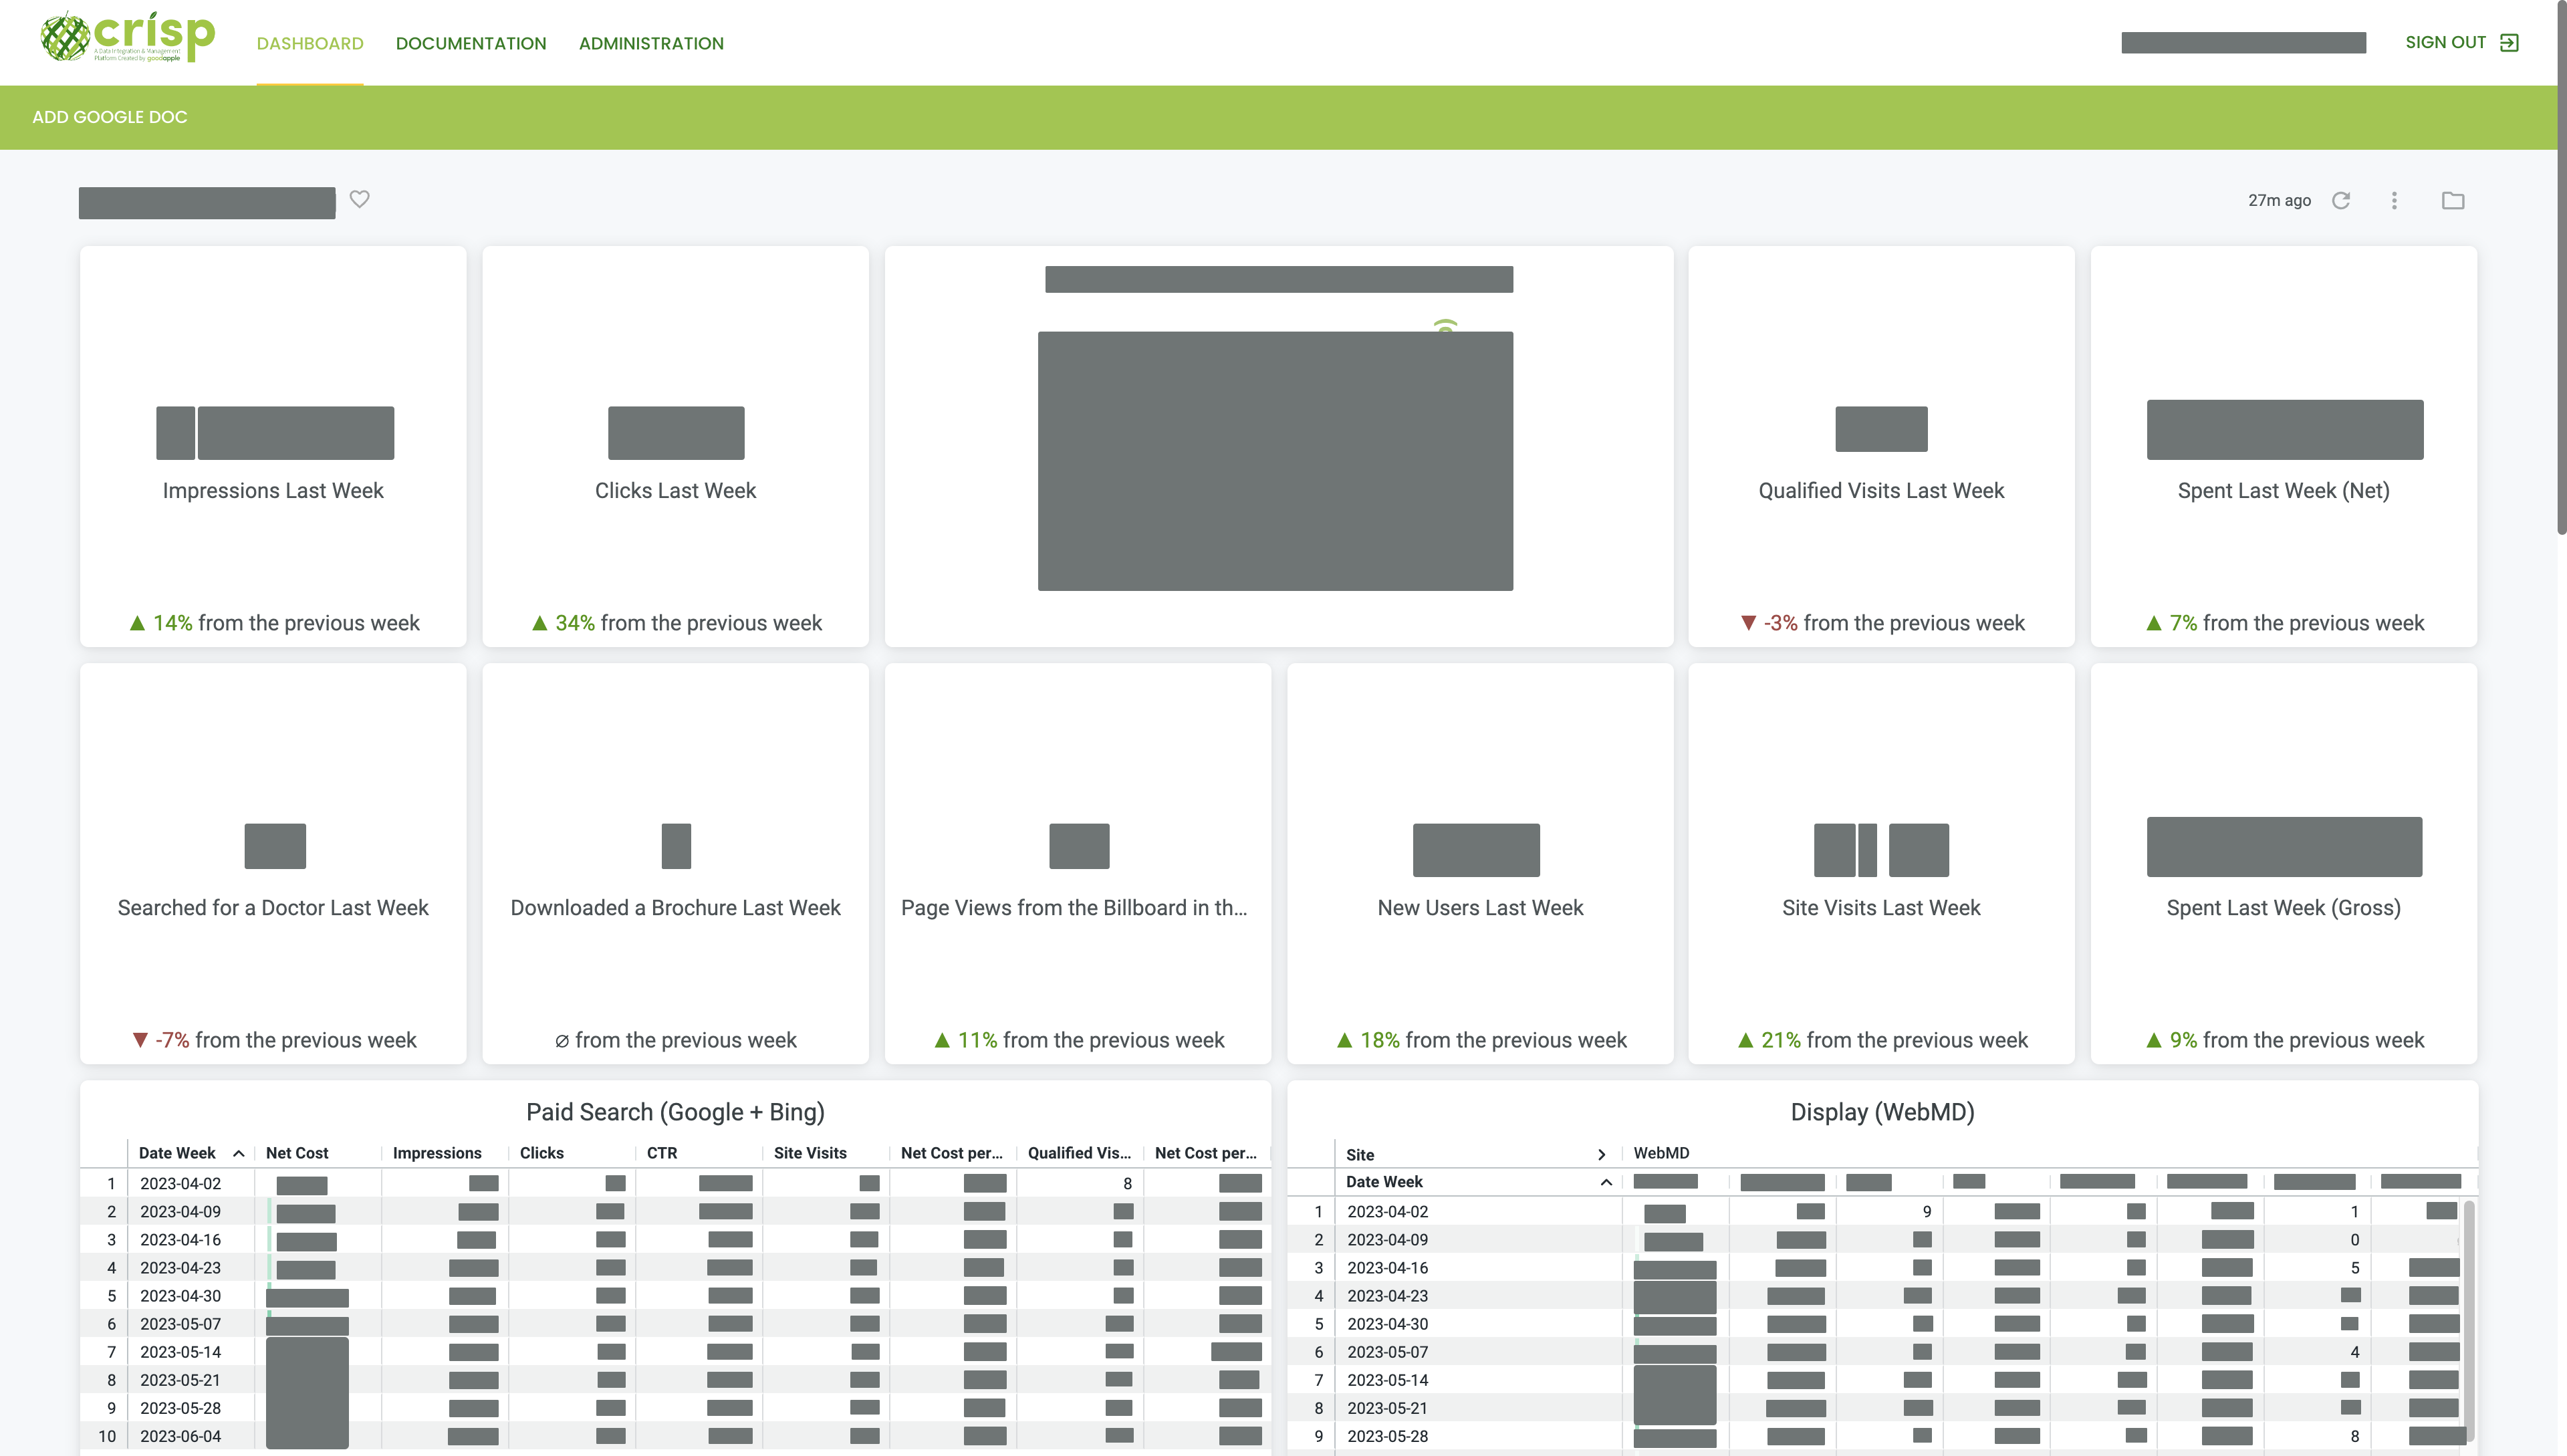This screenshot has height=1456, width=2567.
Task: Click the Display (WebMD) title
Action: pyautogui.click(x=1882, y=1112)
